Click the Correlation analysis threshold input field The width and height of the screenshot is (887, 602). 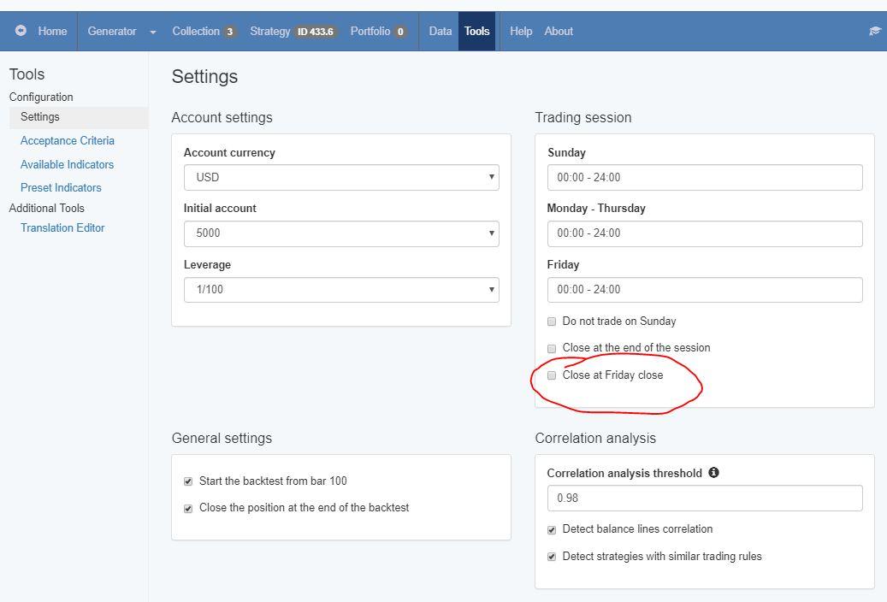705,499
